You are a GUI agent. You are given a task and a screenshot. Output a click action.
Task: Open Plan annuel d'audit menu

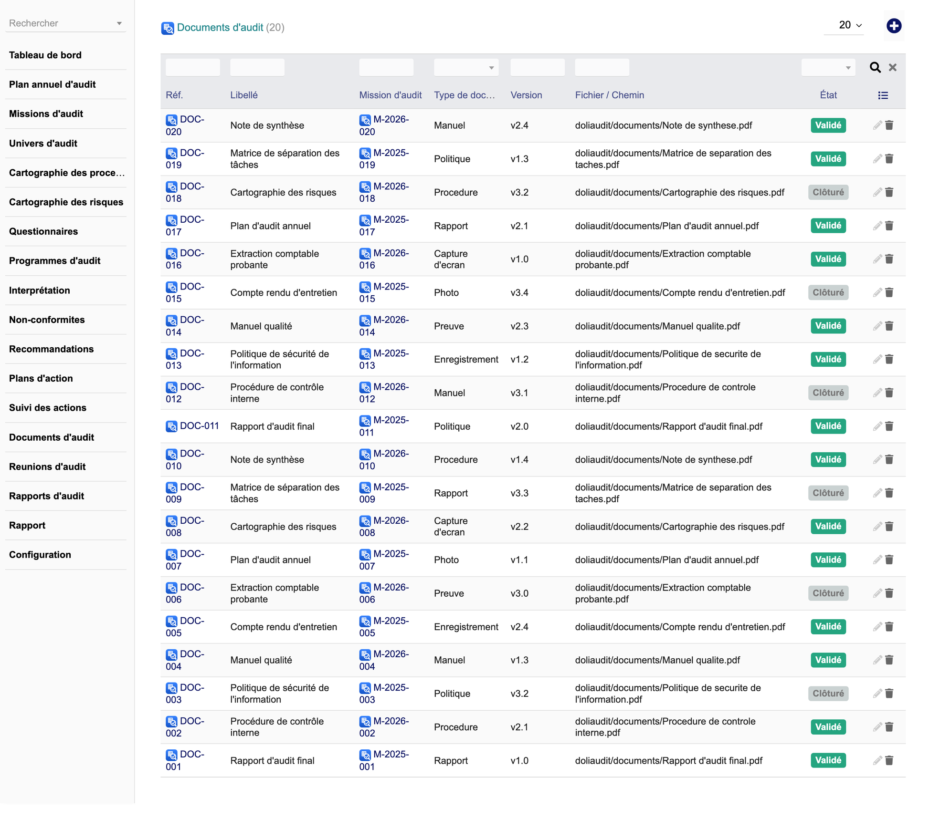(x=53, y=84)
